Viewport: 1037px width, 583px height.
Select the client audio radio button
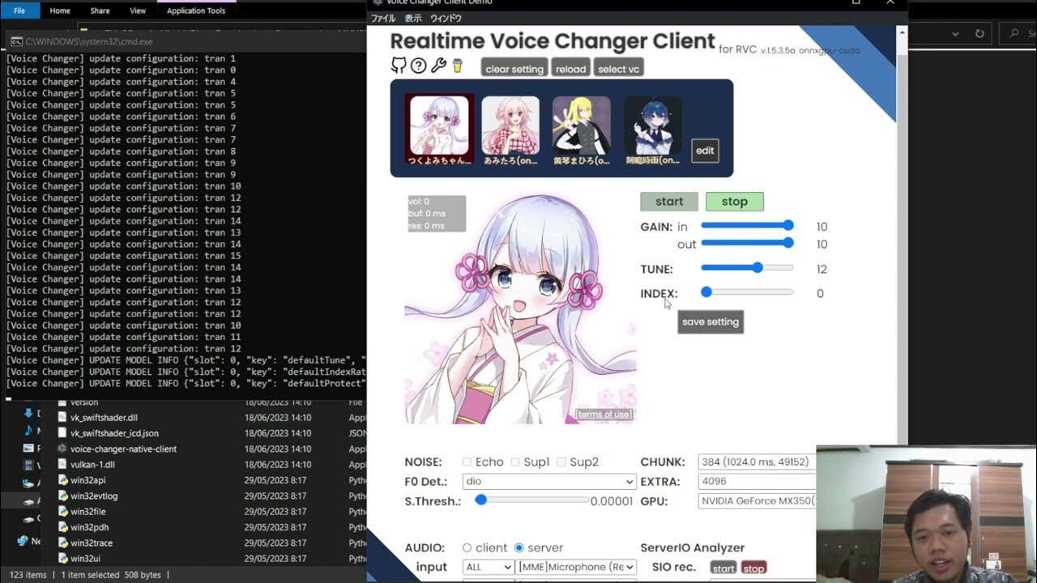(467, 548)
